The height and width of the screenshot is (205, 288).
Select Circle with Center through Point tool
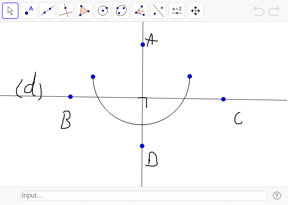pyautogui.click(x=103, y=11)
